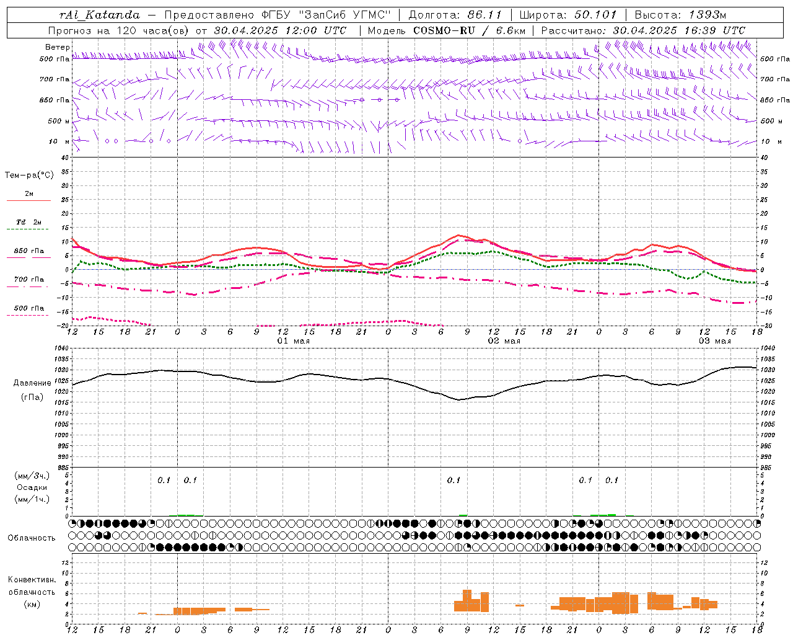This screenshot has height=635, width=793.
Task: Click the black pressure curve's lowest dip
Action: point(459,400)
